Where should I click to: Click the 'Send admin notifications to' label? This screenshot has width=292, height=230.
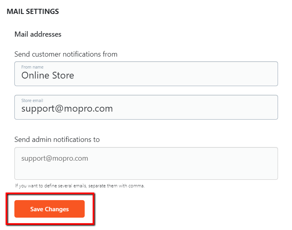57,140
